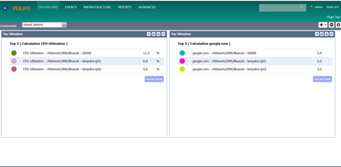Open the Reports menu

click(x=124, y=7)
